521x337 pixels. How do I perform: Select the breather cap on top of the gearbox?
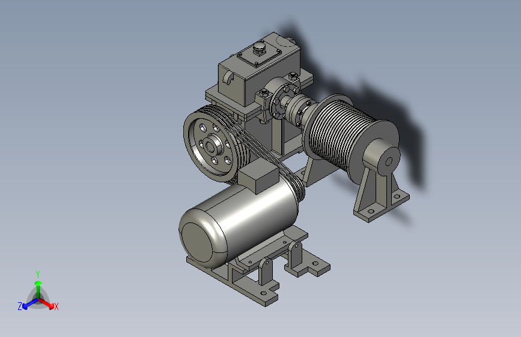pyautogui.click(x=260, y=47)
